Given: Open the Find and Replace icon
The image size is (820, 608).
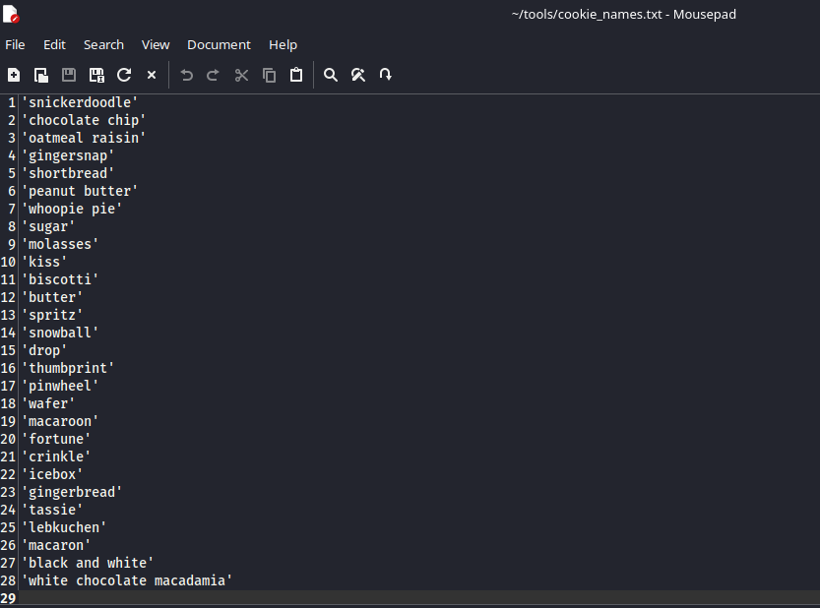Looking at the screenshot, I should click(358, 75).
